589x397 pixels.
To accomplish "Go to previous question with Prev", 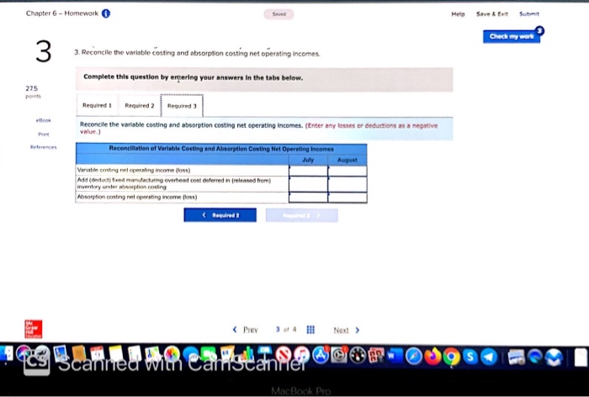I will (250, 330).
